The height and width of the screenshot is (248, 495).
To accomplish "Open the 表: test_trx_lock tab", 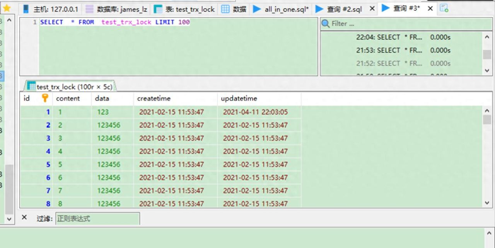I will tap(185, 9).
